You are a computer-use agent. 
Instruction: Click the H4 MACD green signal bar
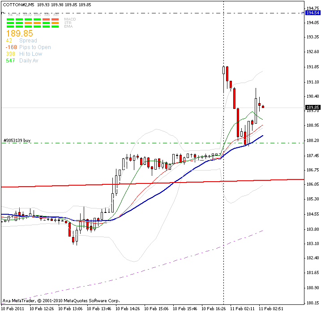[10, 20]
